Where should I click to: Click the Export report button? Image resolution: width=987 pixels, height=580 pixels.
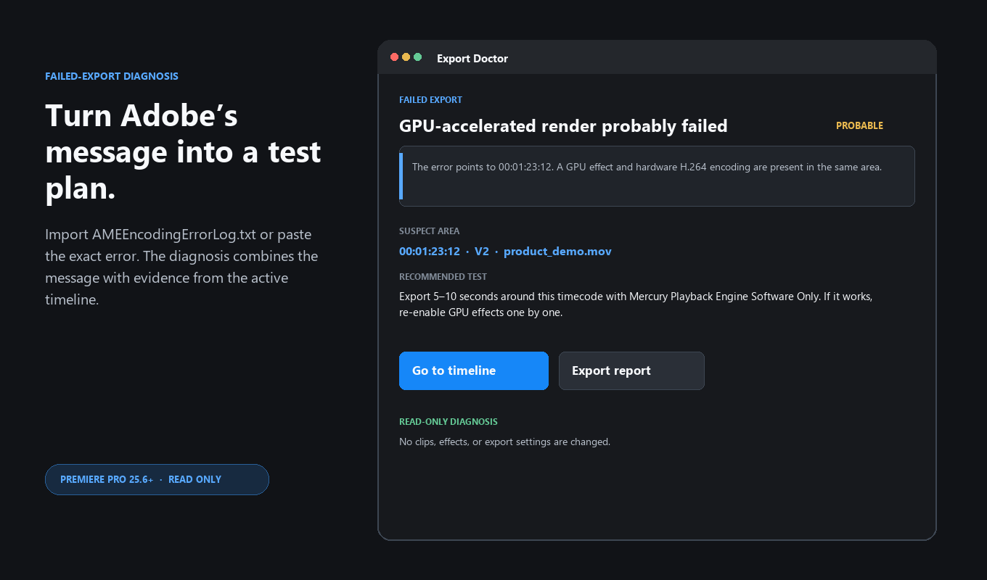click(631, 370)
